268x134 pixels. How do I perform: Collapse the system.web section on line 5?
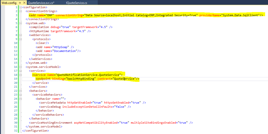coord(21,23)
